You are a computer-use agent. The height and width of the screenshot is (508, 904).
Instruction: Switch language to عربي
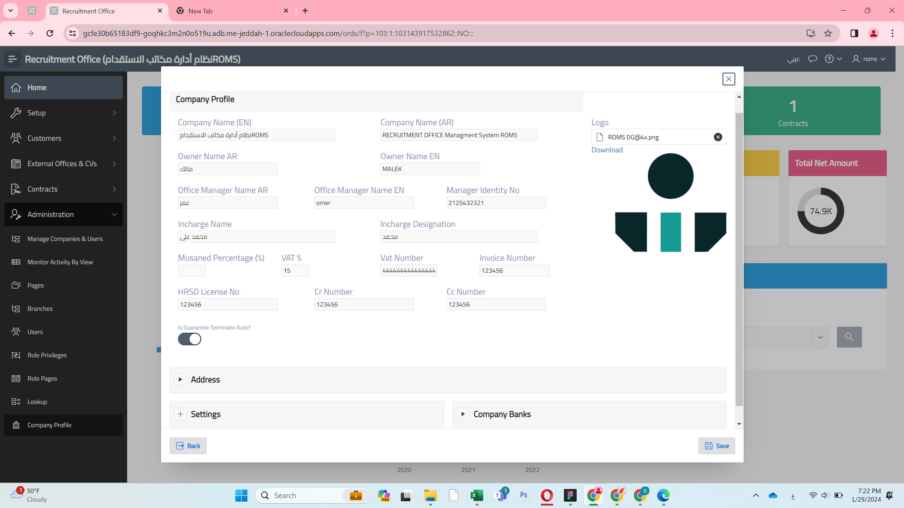pyautogui.click(x=793, y=59)
